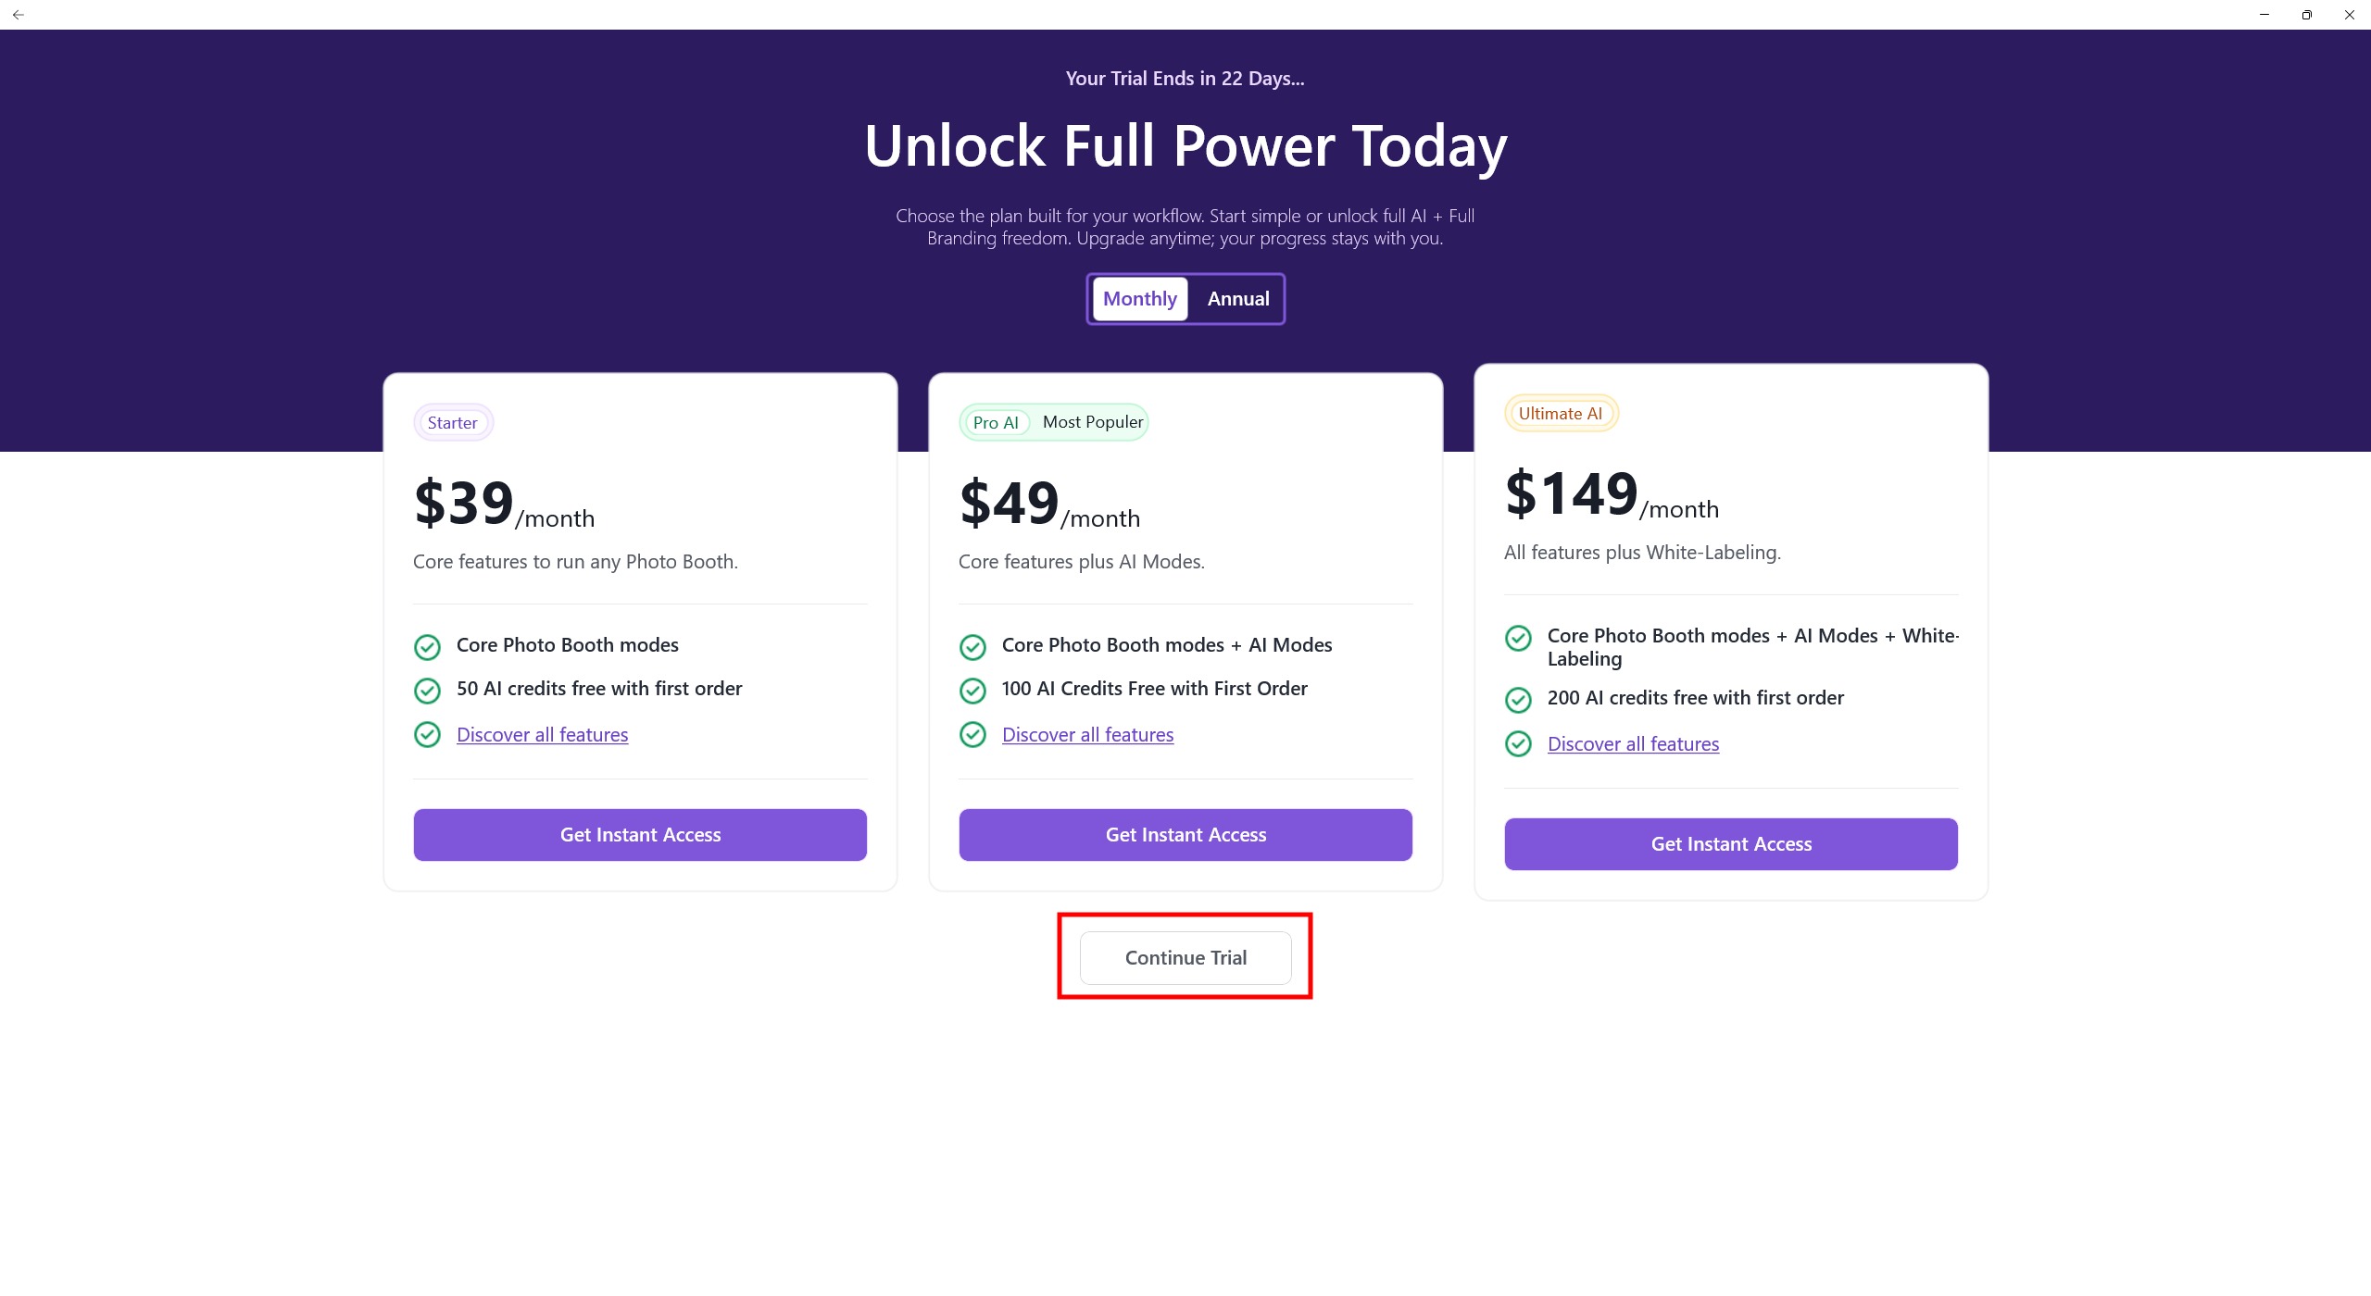Click checkmark icon beside 100 AI Credits
Screen dimensions: 2371x1296
pyautogui.click(x=972, y=691)
